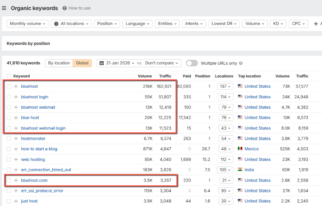Viewport: 322px width, 206px height.
Task: Select the Global tab
Action: [82, 63]
